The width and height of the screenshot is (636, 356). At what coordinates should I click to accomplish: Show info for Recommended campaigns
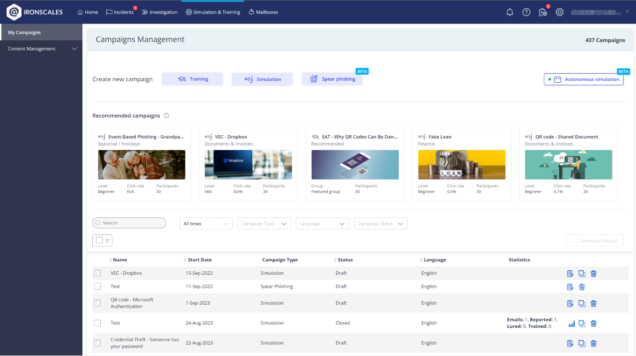(166, 116)
